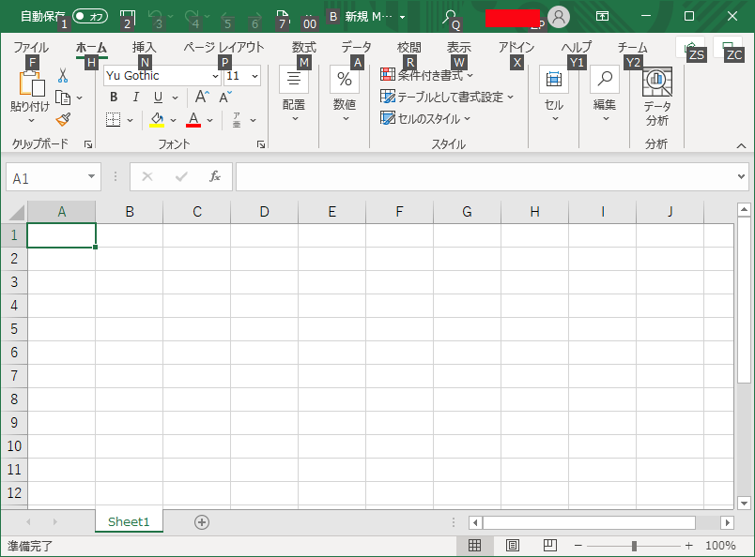
Task: Click the phonetic guide (furigana) icon
Action: click(x=237, y=120)
